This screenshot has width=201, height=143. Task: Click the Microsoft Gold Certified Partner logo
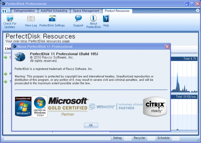click(68, 106)
